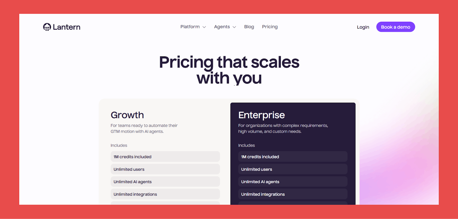The image size is (458, 219).
Task: Select Enterprise's Unlimited integrations row
Action: (293, 194)
